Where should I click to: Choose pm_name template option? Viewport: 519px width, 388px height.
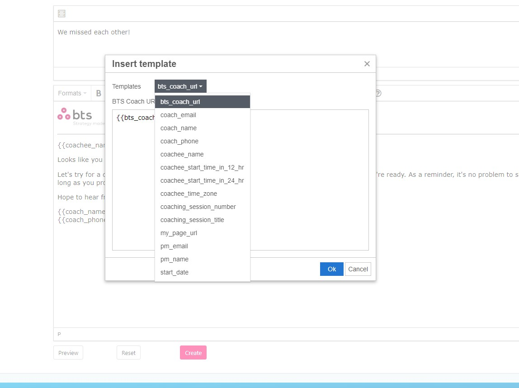point(202,259)
